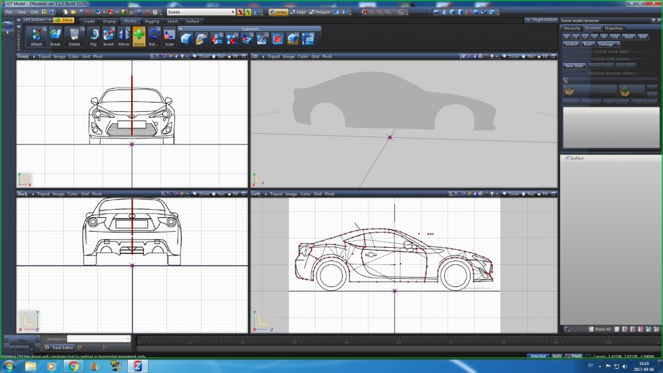Click Show All in nodes browser
Image resolution: width=663 pixels, height=373 pixels.
tap(599, 329)
